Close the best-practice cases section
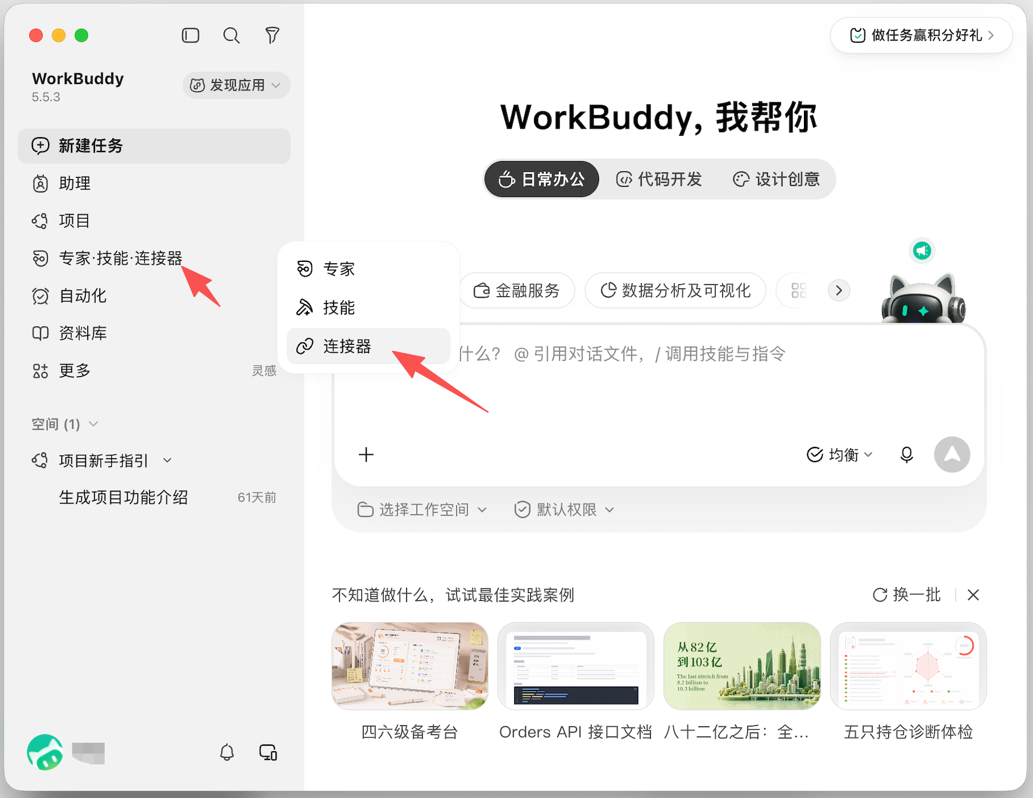1033x798 pixels. point(973,595)
